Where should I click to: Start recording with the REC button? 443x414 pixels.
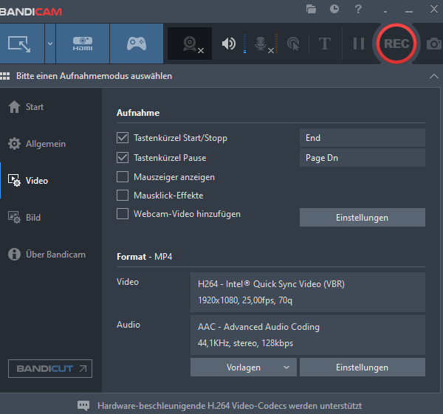396,44
